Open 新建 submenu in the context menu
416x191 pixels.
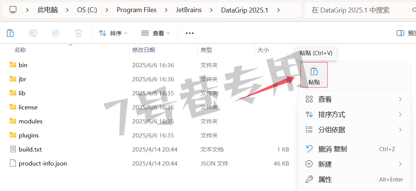[354, 164]
